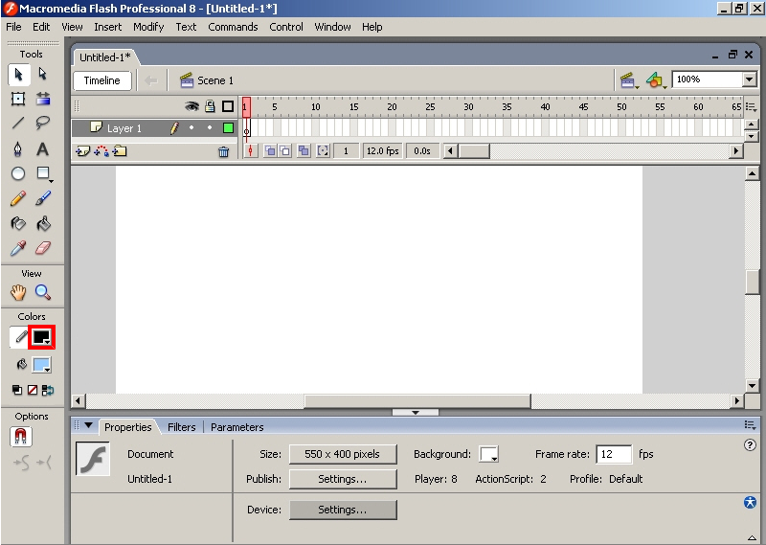This screenshot has height=545, width=766.
Task: Open the Properties panel options menu
Action: pos(750,425)
